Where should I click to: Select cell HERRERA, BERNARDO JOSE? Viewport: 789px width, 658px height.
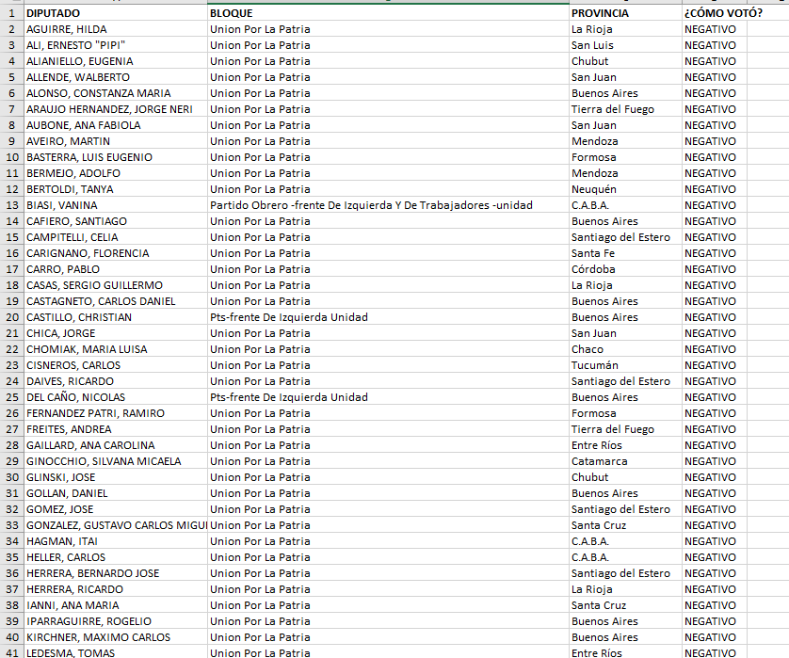click(x=116, y=573)
